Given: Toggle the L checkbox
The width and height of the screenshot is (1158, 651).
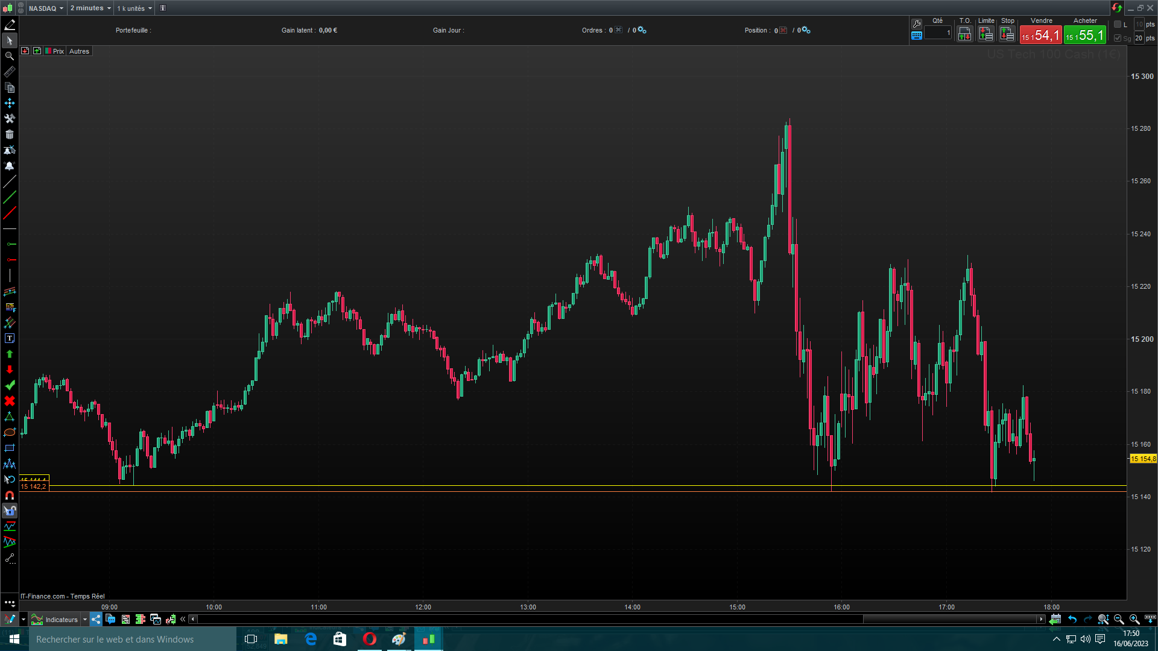Looking at the screenshot, I should pos(1118,24).
